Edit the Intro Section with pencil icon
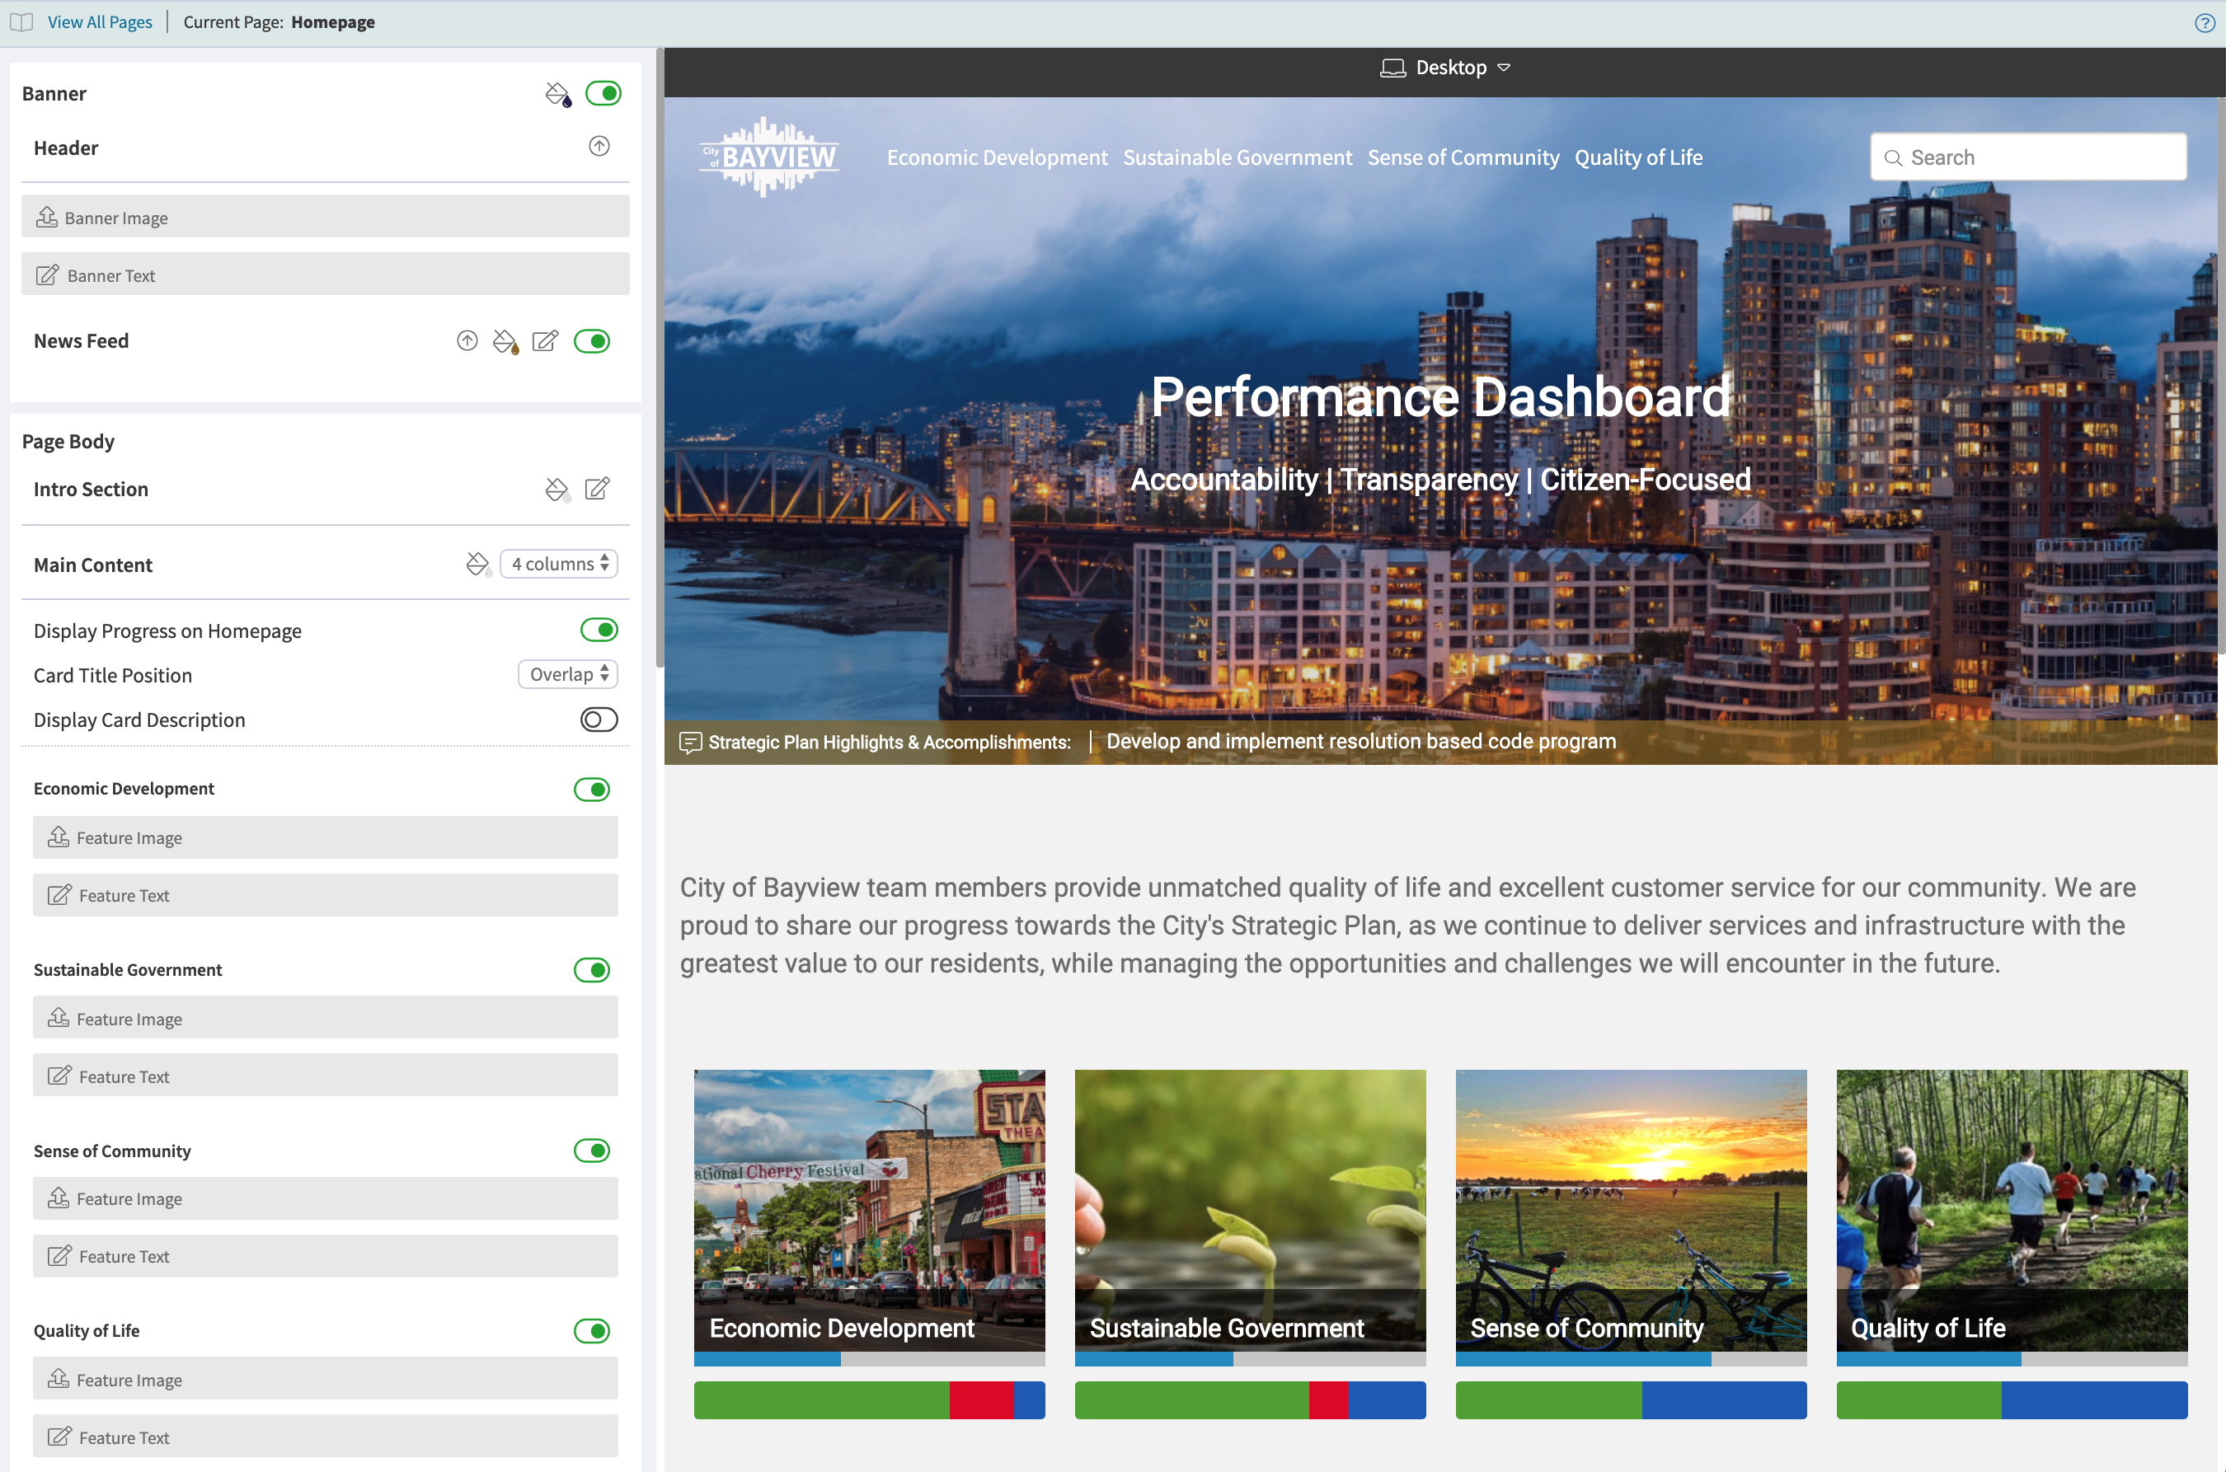2226x1472 pixels. pyautogui.click(x=597, y=489)
